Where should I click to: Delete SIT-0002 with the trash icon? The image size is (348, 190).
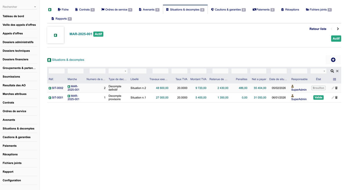tap(336, 88)
